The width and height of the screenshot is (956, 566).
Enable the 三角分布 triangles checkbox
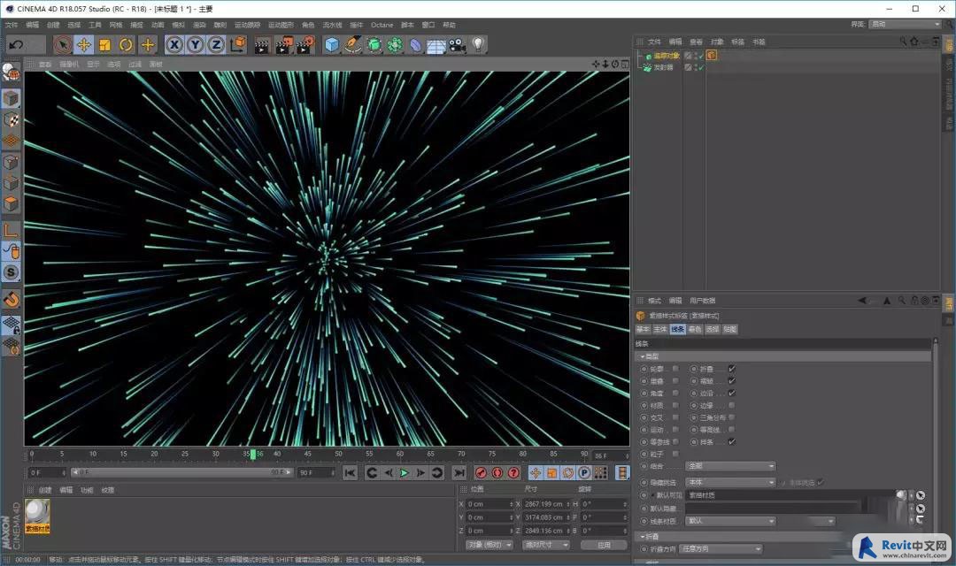pos(732,417)
